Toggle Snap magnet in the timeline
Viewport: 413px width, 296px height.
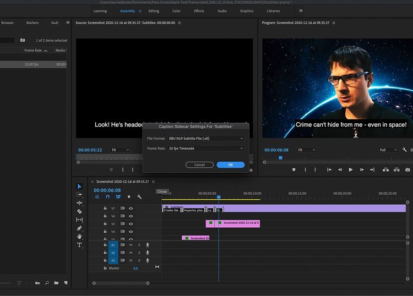tap(107, 197)
